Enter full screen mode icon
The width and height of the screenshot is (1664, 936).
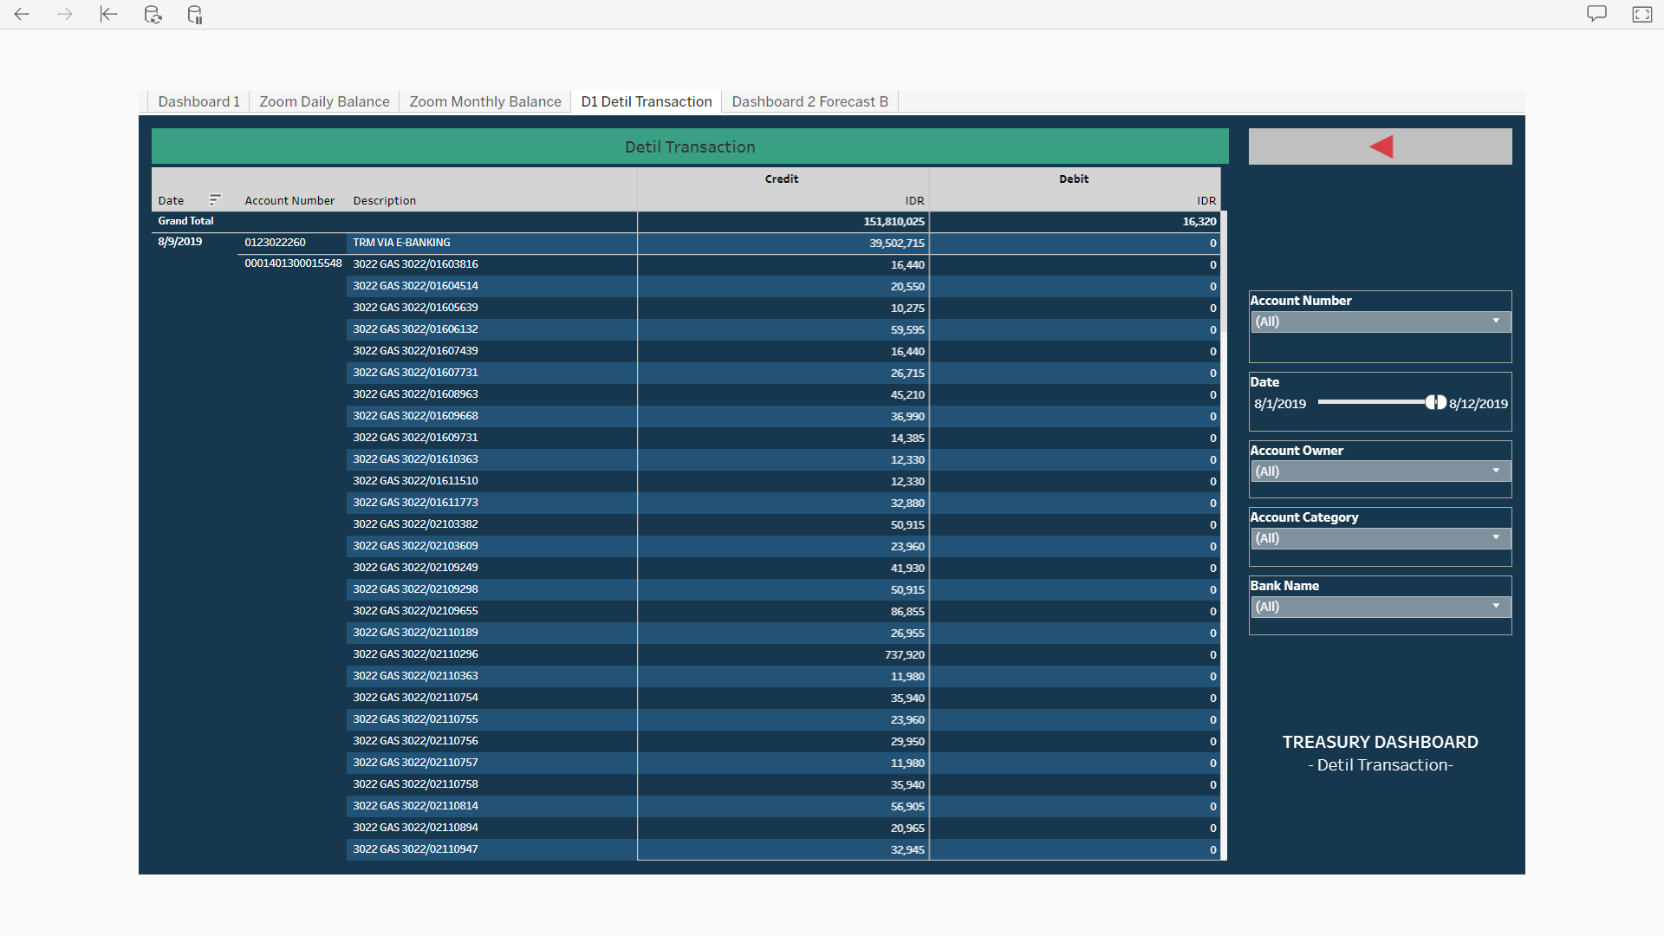1641,14
